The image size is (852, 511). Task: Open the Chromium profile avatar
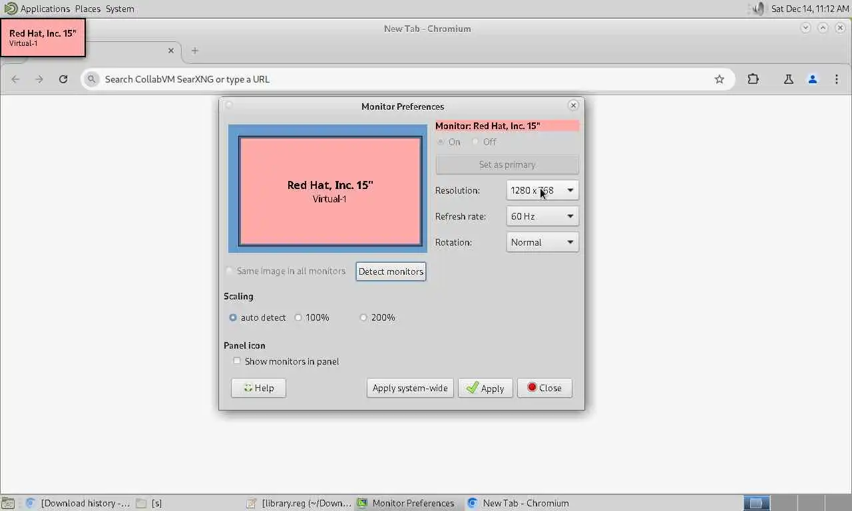[x=813, y=79]
